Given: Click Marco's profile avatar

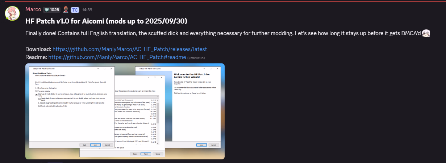Looking at the screenshot, I should (12, 13).
